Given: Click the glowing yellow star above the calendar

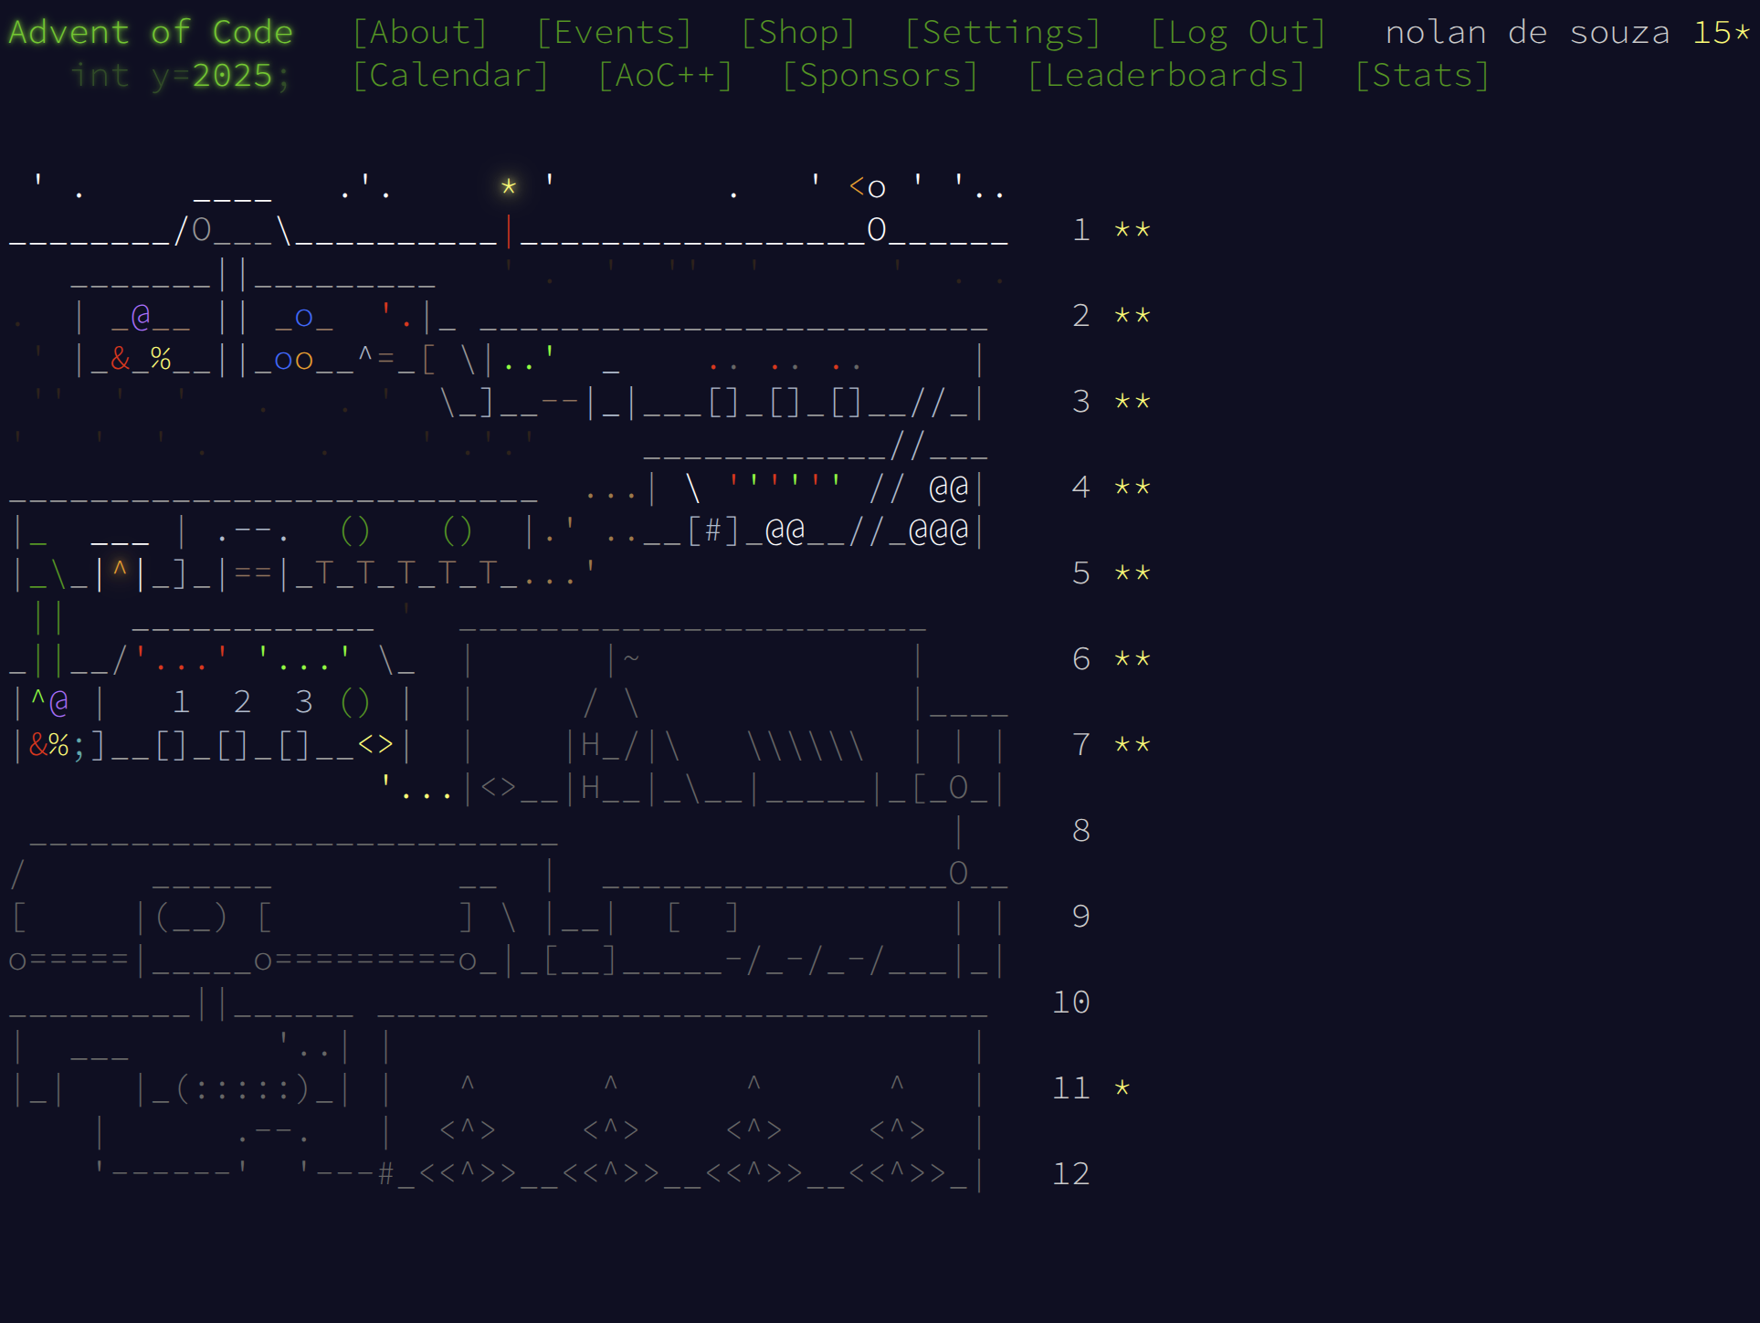Looking at the screenshot, I should click(509, 184).
